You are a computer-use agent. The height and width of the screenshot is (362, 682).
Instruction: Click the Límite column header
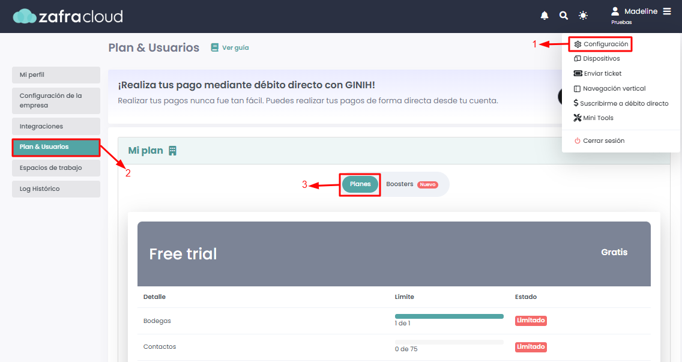(x=405, y=297)
